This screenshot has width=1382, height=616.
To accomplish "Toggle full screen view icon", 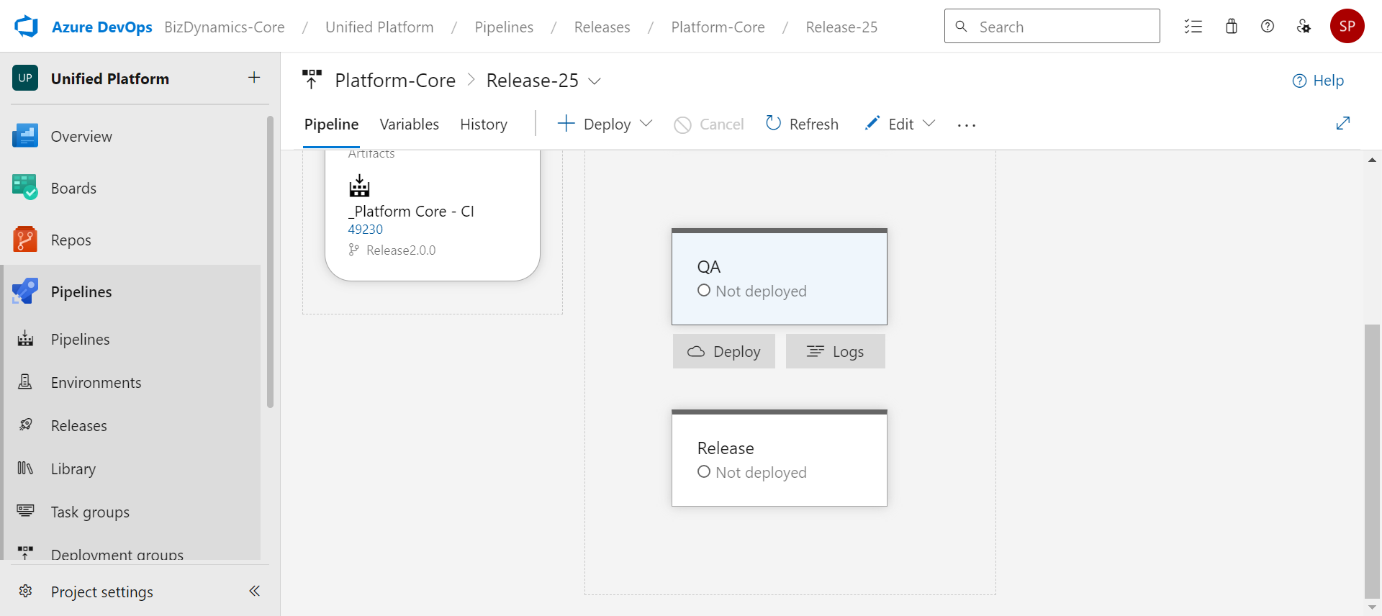I will [x=1342, y=123].
